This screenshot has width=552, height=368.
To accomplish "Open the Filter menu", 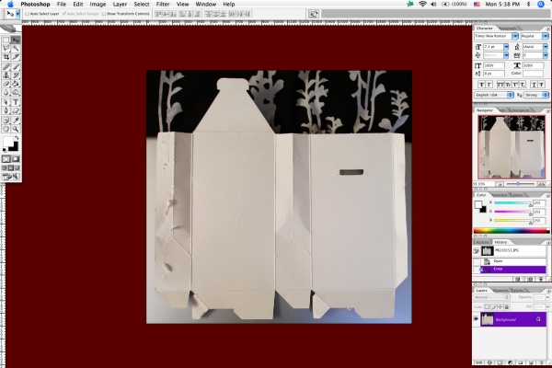I will click(x=163, y=5).
